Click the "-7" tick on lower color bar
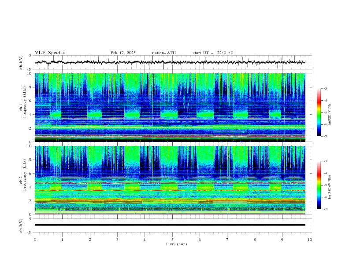The width and height of the screenshot is (349, 269). [x=325, y=209]
